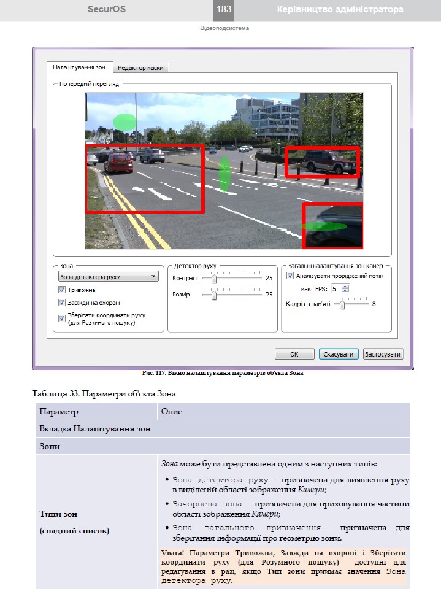Viewport: 441px width, 613px height.
Task: Click the Кадрів в пам'яті value 8
Action: pos(374,304)
